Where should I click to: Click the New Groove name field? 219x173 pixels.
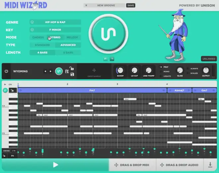(x=106, y=5)
